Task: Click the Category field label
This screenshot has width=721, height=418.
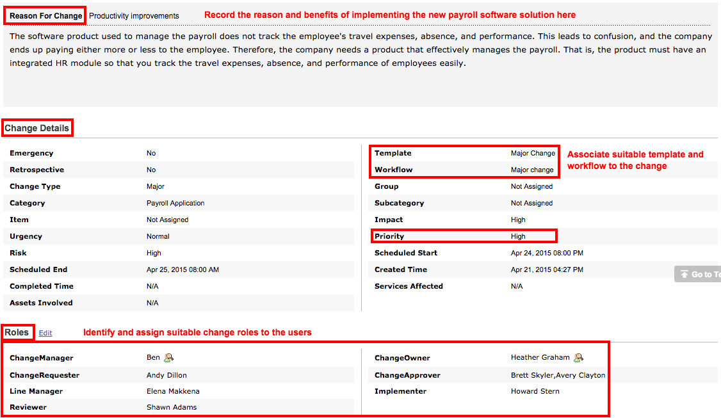Action: [27, 203]
